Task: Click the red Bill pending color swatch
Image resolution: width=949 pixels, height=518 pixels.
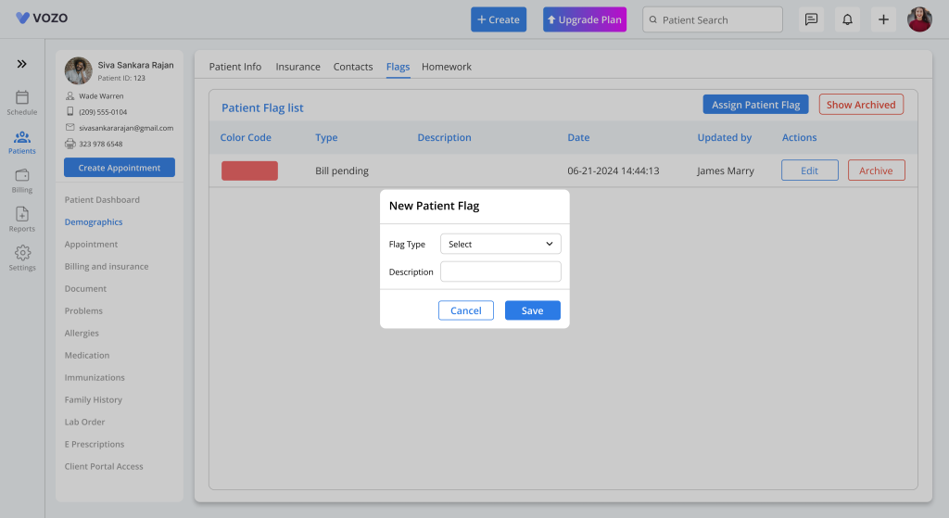Action: point(249,171)
